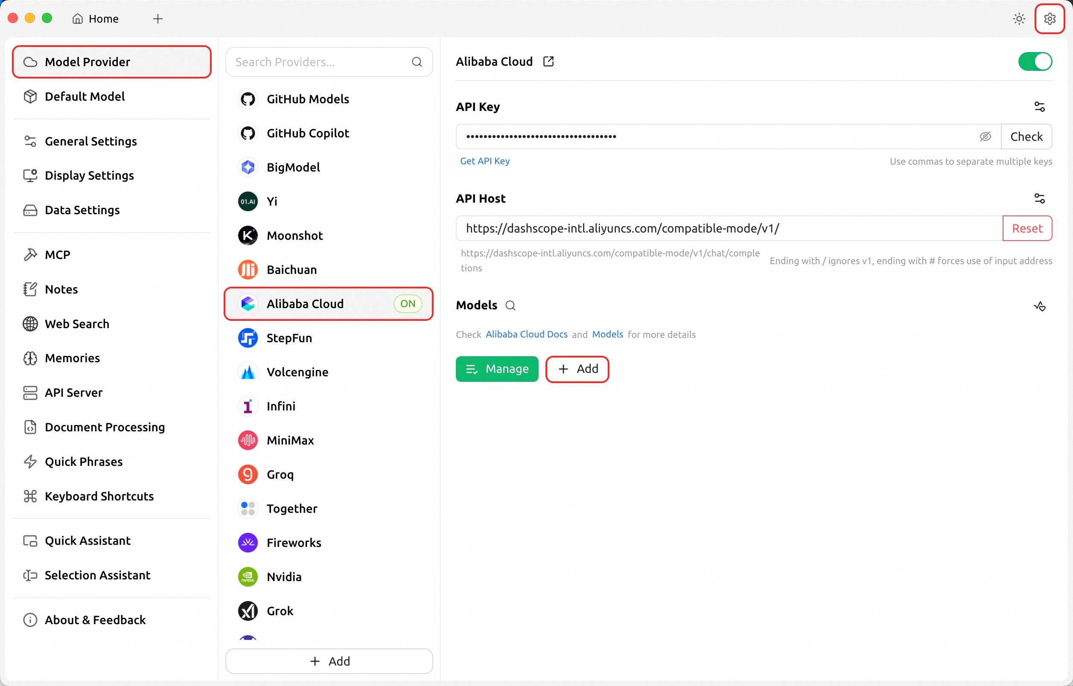The image size is (1073, 686).
Task: Click the Check button for the API key
Action: click(1027, 137)
